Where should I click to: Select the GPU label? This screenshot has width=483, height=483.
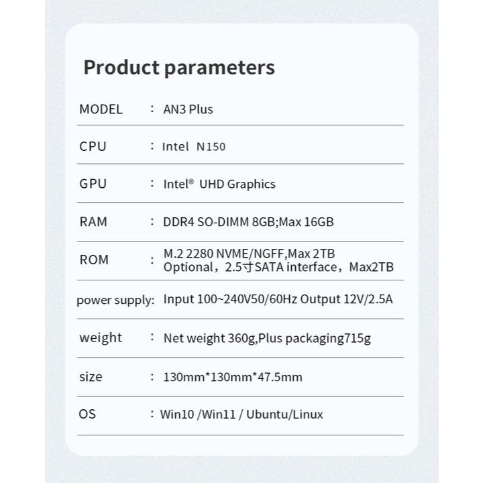pos(93,184)
